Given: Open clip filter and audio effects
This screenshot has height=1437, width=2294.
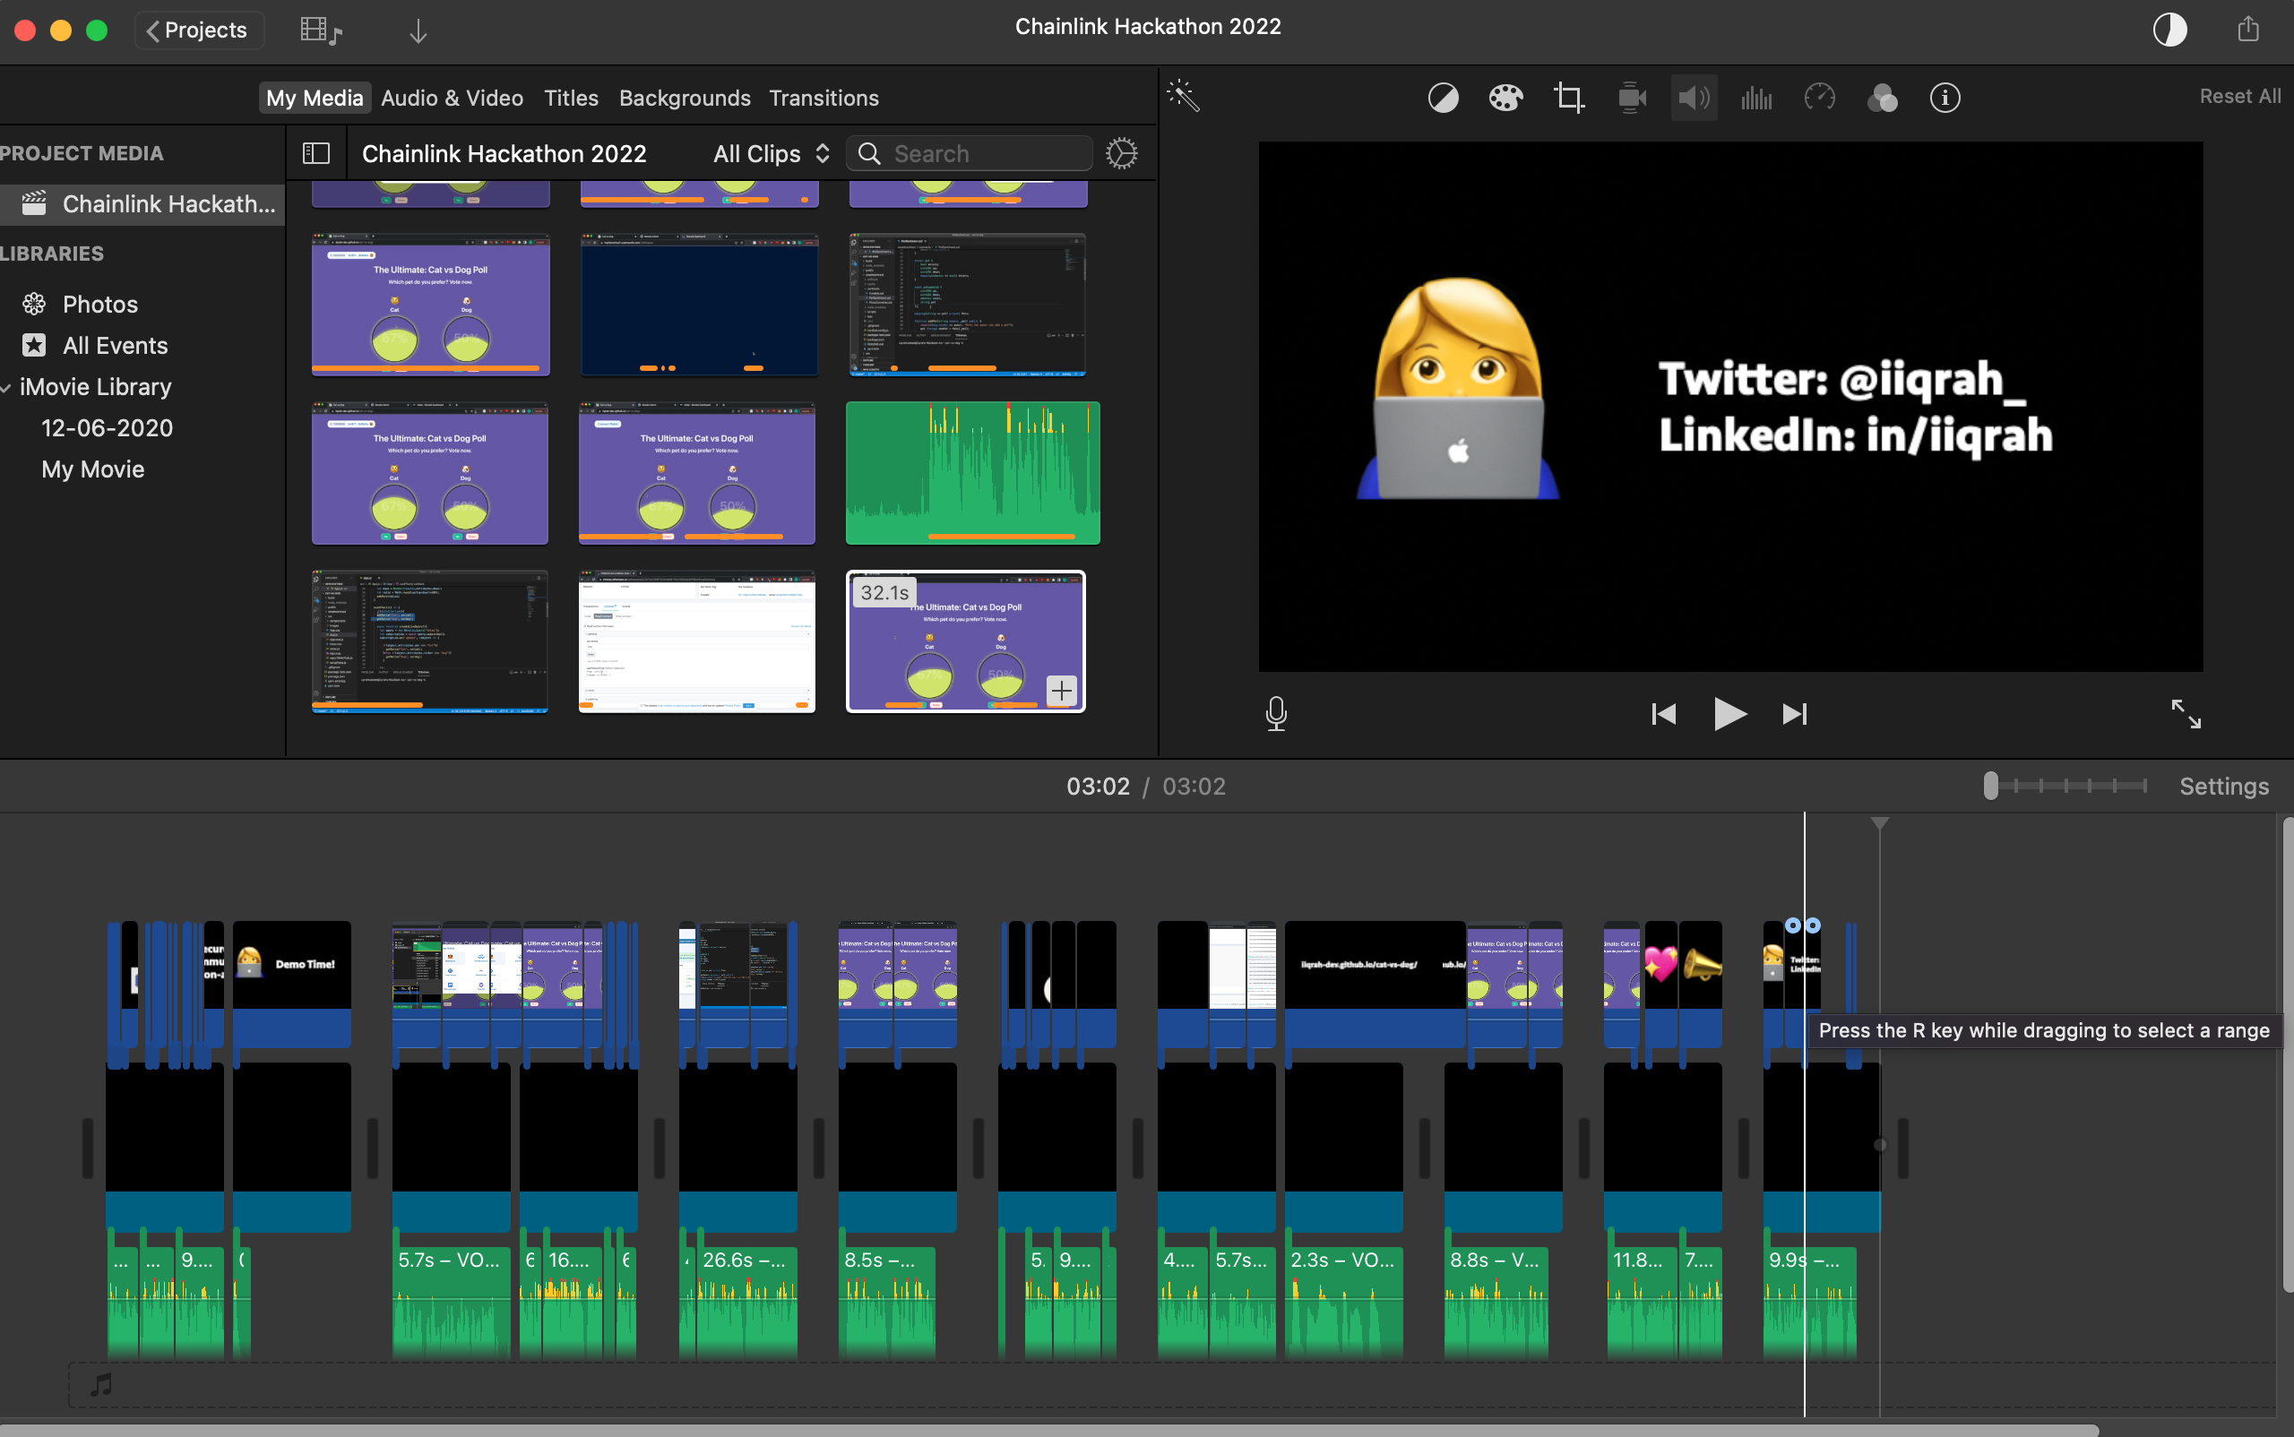Looking at the screenshot, I should (x=1882, y=98).
